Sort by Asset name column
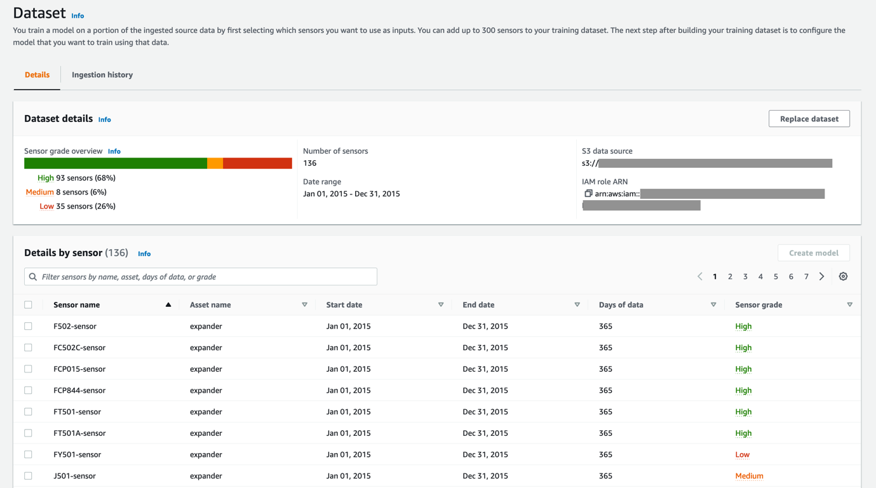876x488 pixels. click(x=304, y=305)
